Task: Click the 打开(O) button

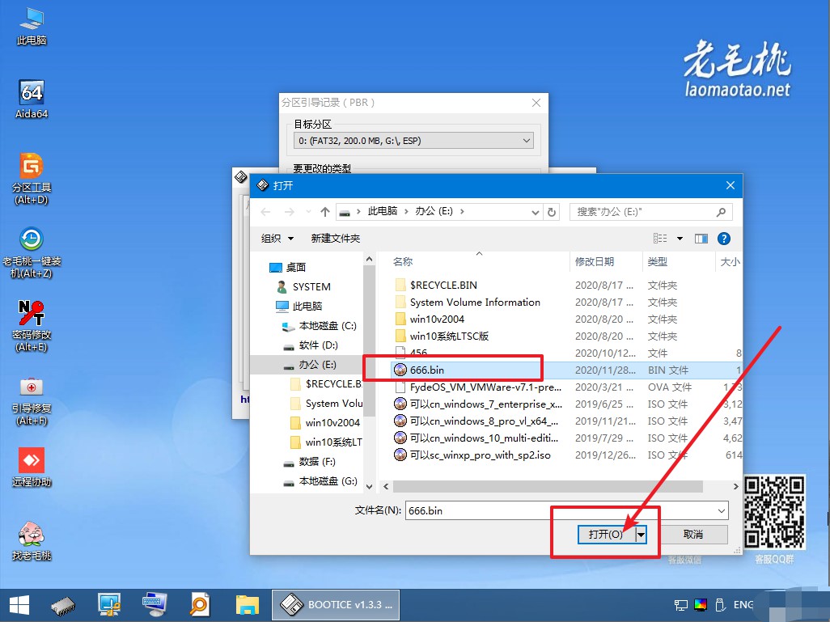Action: click(x=606, y=535)
